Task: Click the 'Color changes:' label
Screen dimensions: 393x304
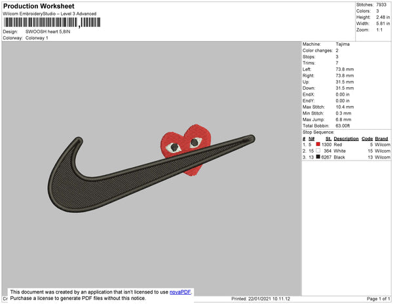Action: pos(318,50)
